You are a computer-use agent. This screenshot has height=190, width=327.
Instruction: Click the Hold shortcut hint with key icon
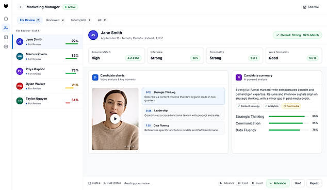tap(243, 183)
